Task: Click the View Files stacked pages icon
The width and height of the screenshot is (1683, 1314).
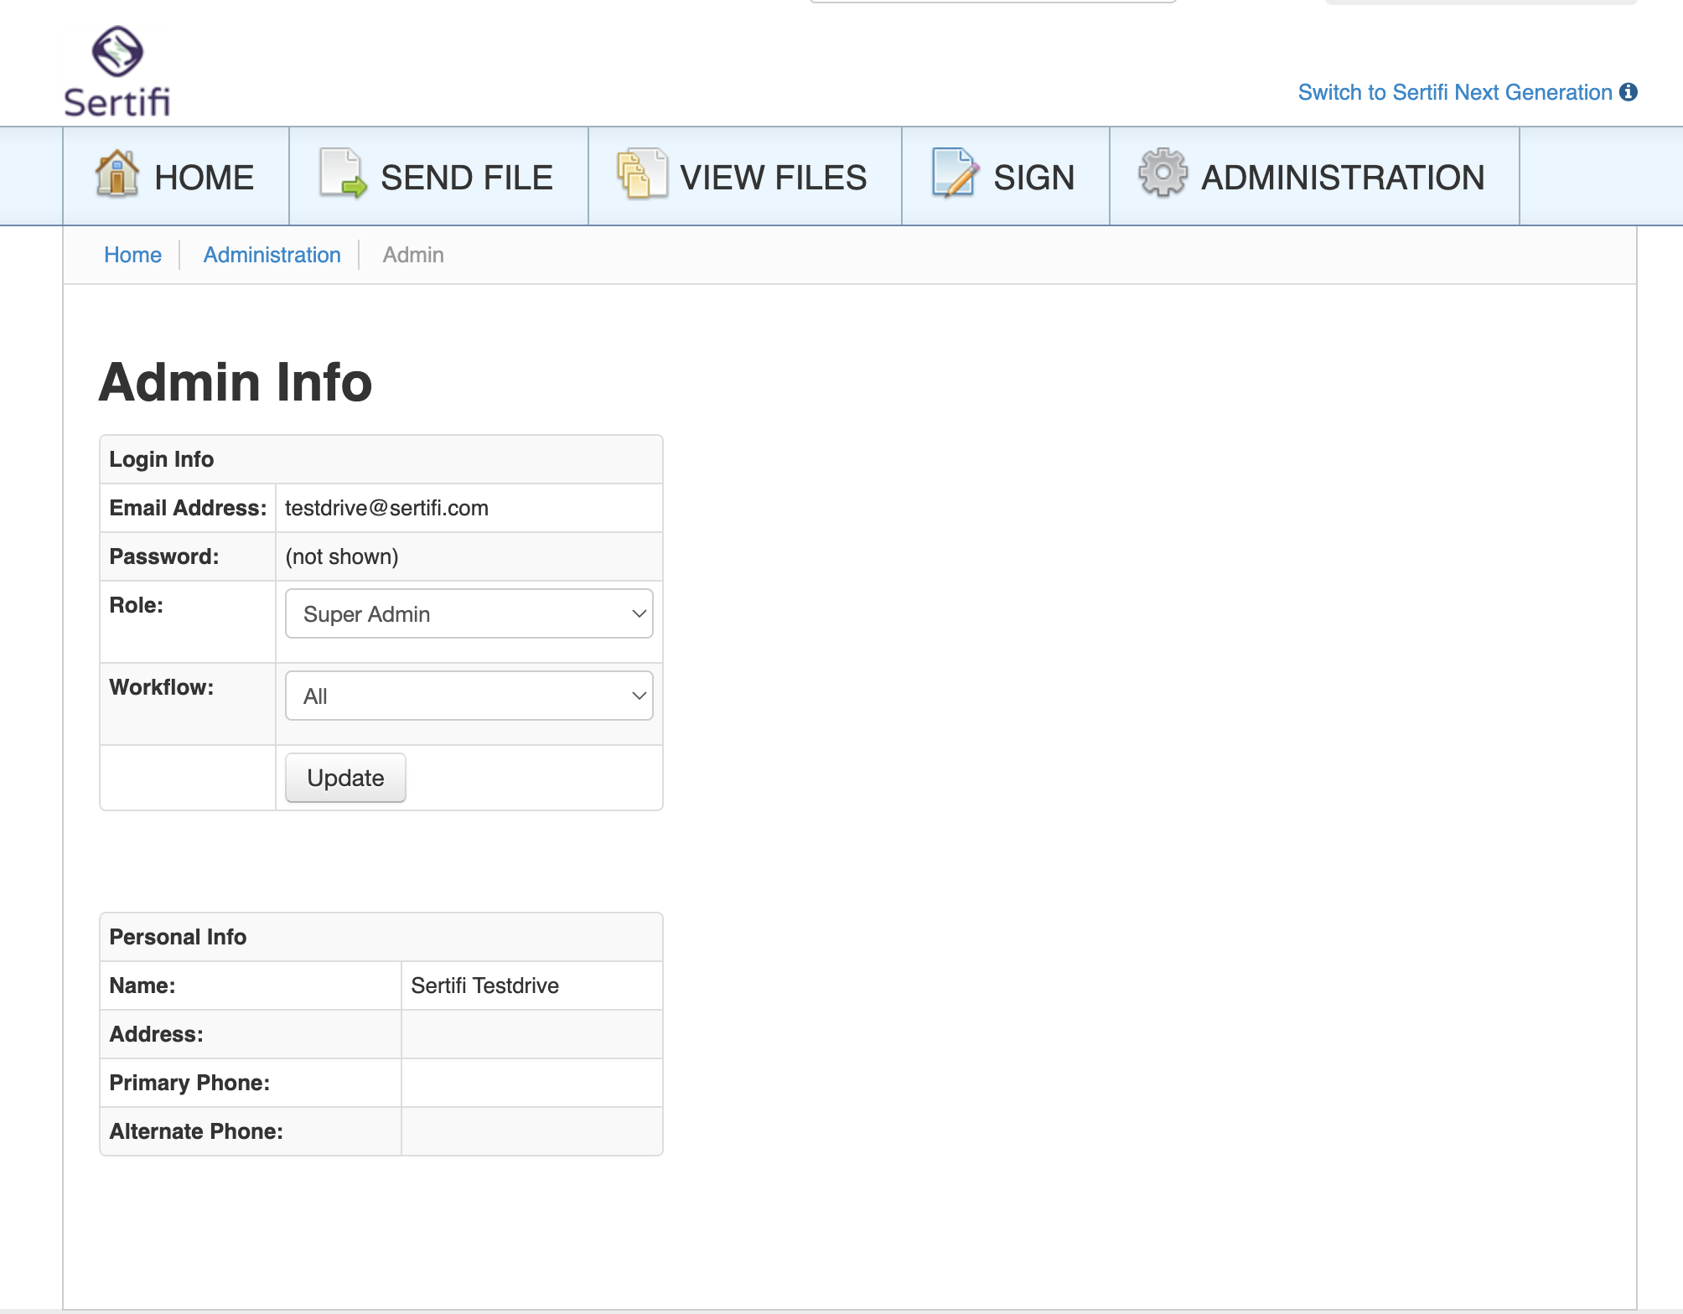Action: click(642, 173)
